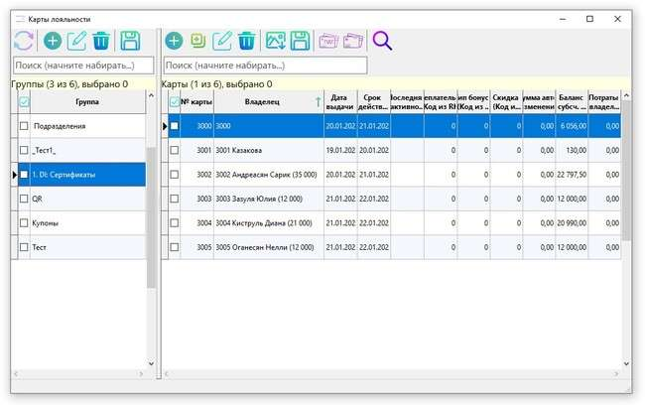Add a new loyalty card
Viewport: 645px width, 407px height.
click(x=174, y=41)
